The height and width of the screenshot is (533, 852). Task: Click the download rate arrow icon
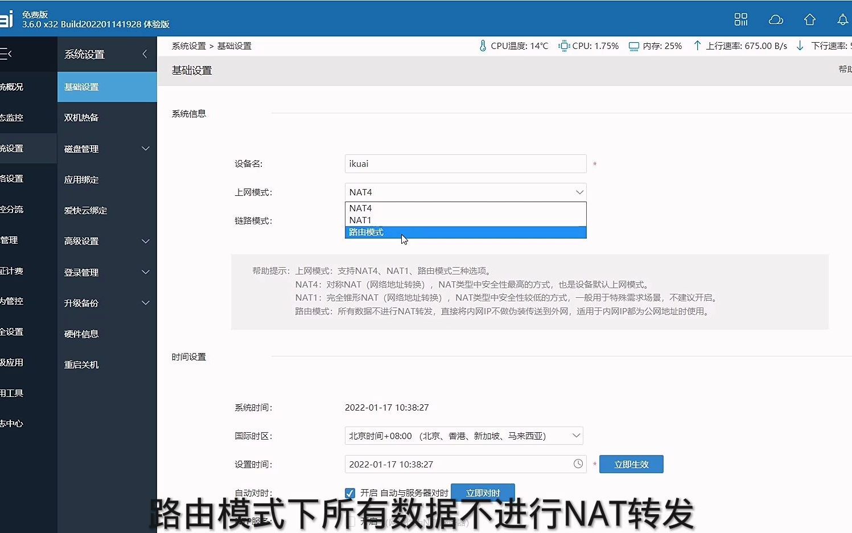point(800,46)
